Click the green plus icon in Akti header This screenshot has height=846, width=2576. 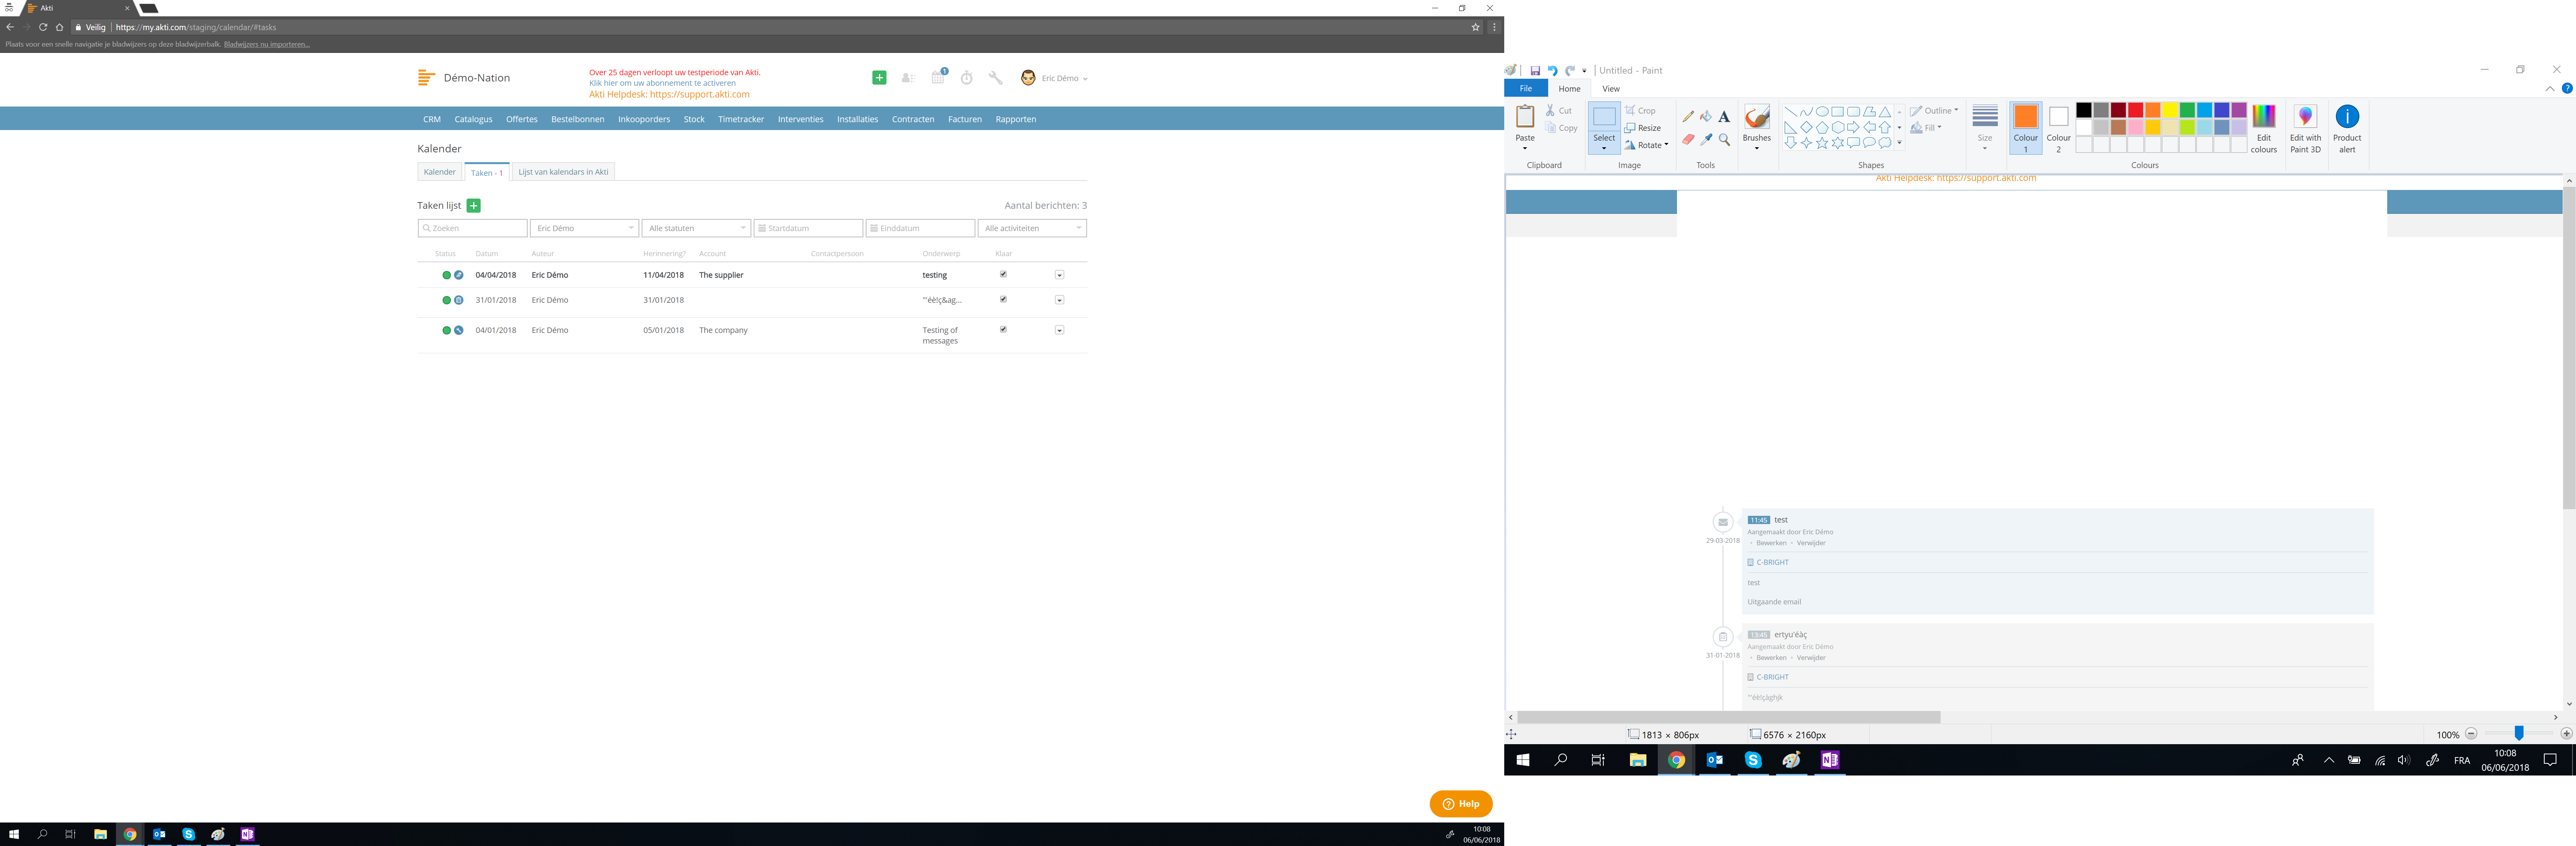879,78
